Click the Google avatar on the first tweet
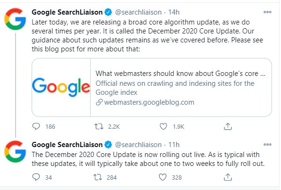 (x=15, y=19)
